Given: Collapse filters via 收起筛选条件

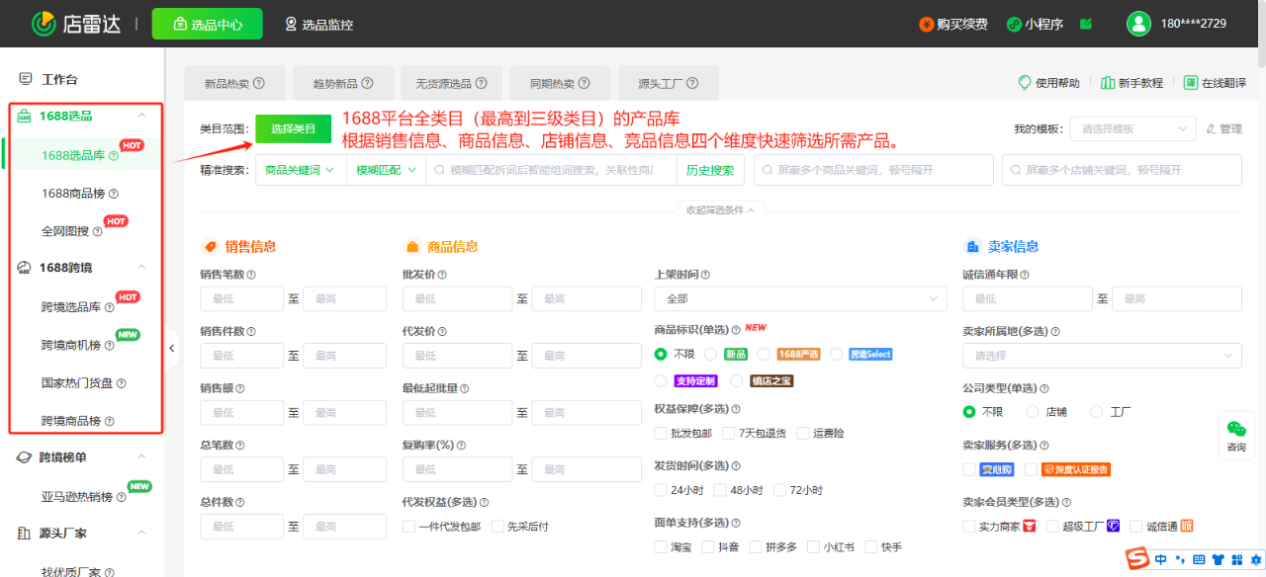Looking at the screenshot, I should click(721, 209).
